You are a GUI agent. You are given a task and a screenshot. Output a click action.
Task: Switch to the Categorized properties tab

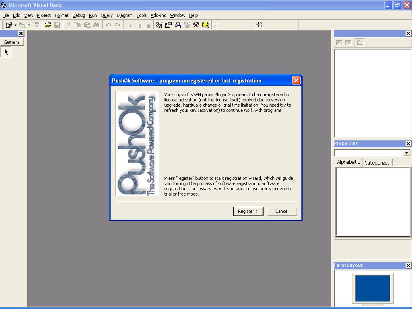[377, 163]
